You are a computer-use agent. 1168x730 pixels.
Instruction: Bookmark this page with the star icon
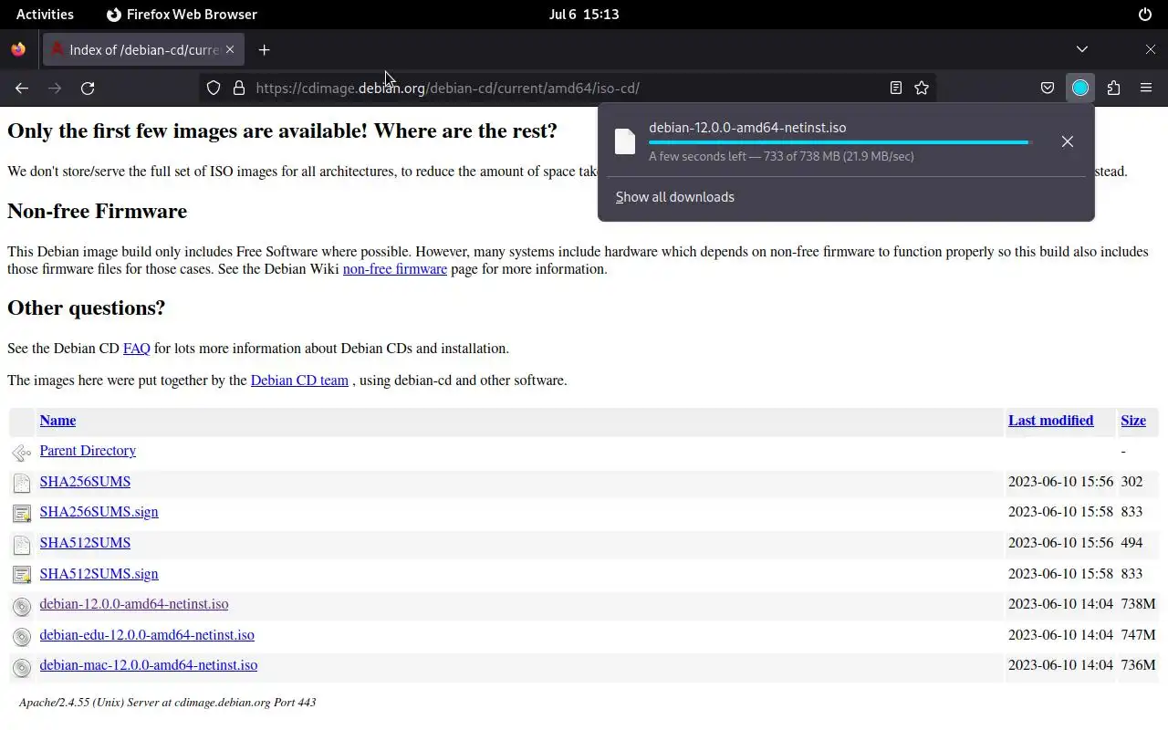(x=922, y=88)
